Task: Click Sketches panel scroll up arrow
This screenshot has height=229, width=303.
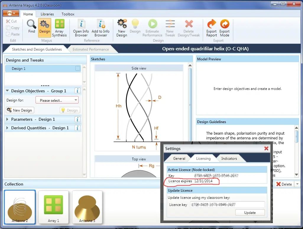Action: click(x=190, y=65)
